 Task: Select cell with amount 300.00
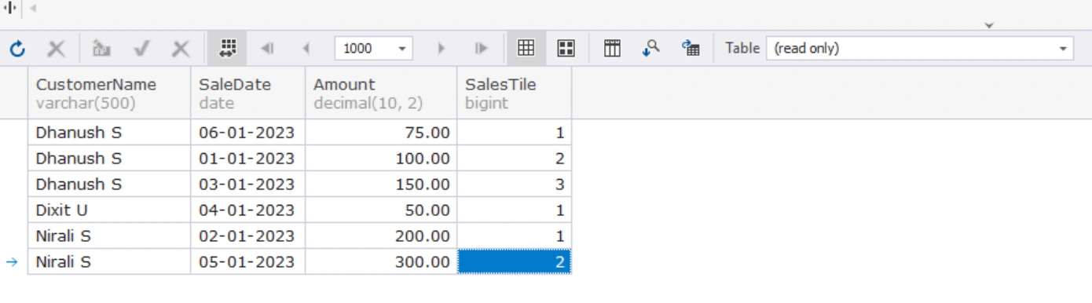point(381,262)
